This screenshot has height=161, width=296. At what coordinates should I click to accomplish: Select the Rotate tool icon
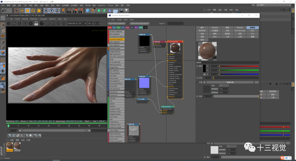point(33,11)
